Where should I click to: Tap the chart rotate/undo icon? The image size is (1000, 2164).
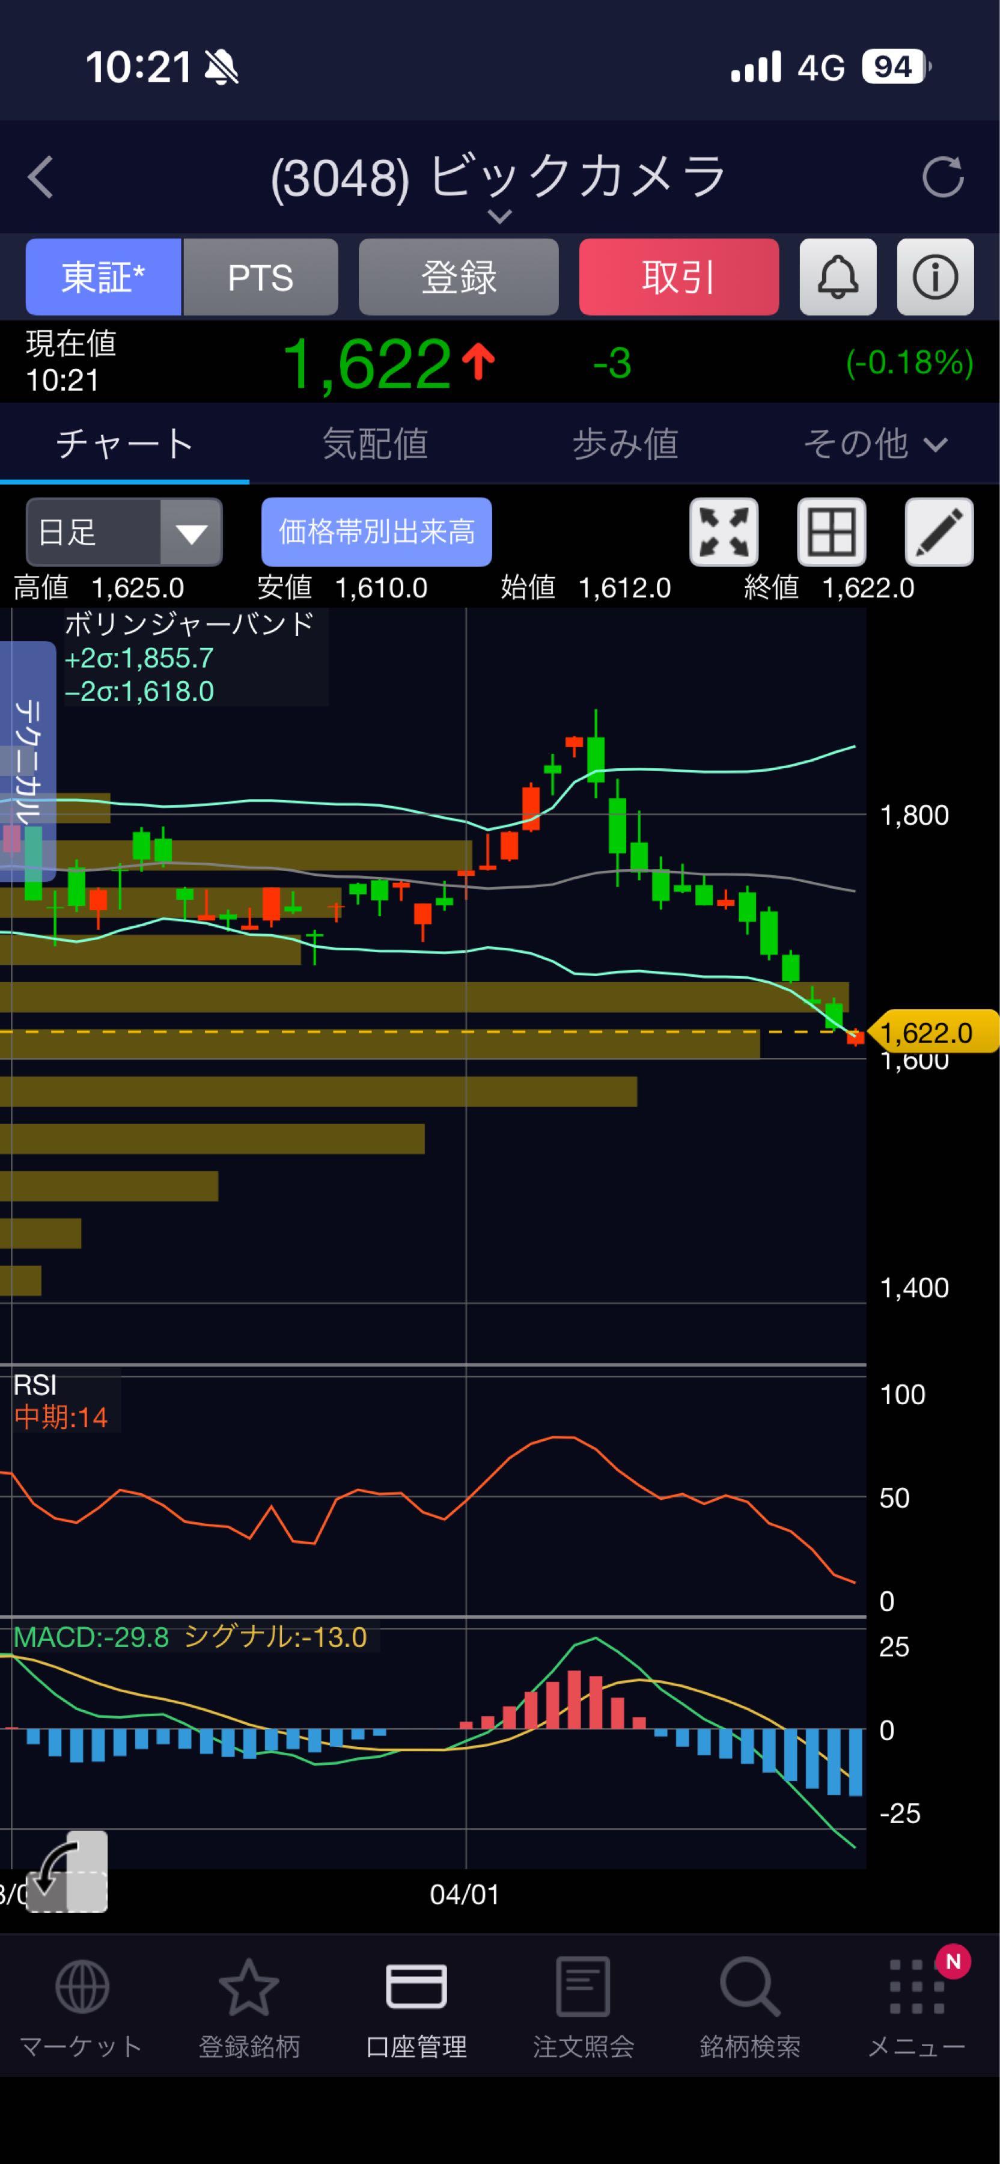(68, 1871)
